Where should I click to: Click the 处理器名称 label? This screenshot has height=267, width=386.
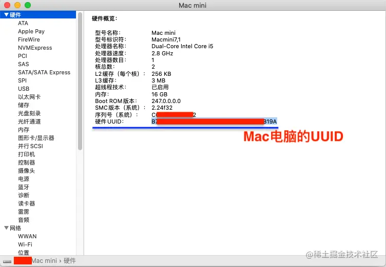(111, 46)
